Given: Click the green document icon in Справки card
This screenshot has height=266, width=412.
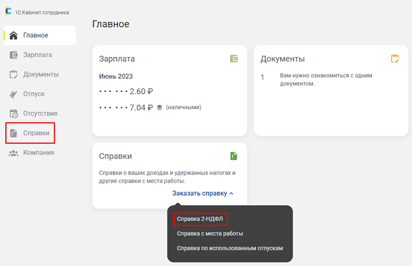Looking at the screenshot, I should pos(234,156).
